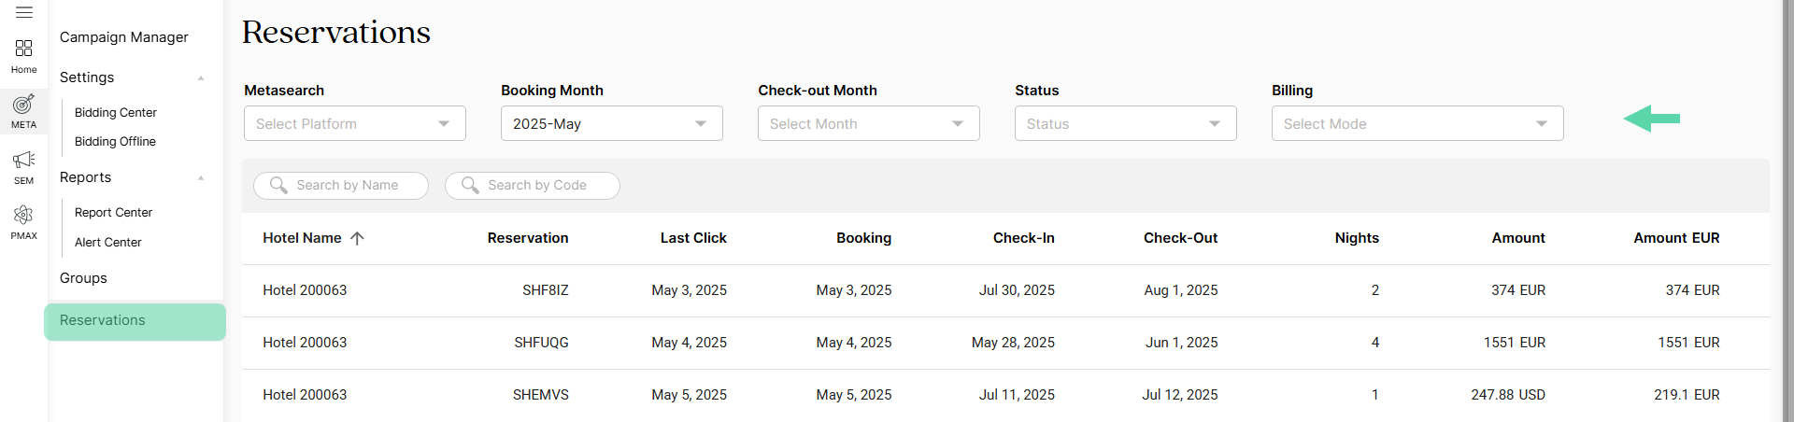Select Reservations in the sidebar

tap(135, 321)
